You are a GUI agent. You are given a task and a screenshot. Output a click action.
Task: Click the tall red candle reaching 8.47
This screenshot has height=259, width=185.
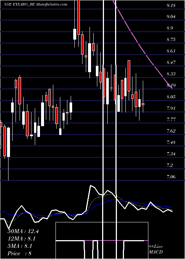coord(129,76)
